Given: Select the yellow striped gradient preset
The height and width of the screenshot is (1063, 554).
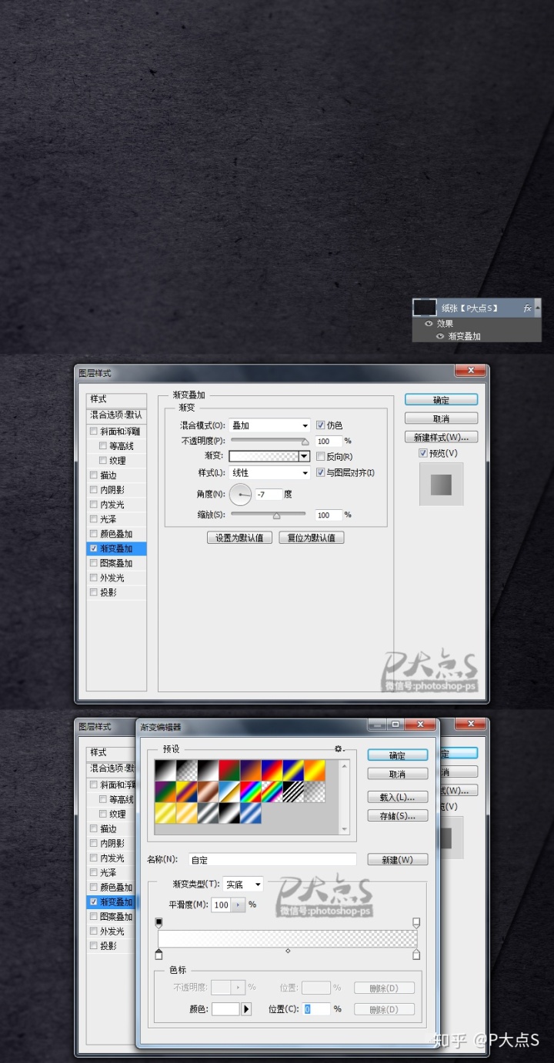Looking at the screenshot, I should pos(165,813).
